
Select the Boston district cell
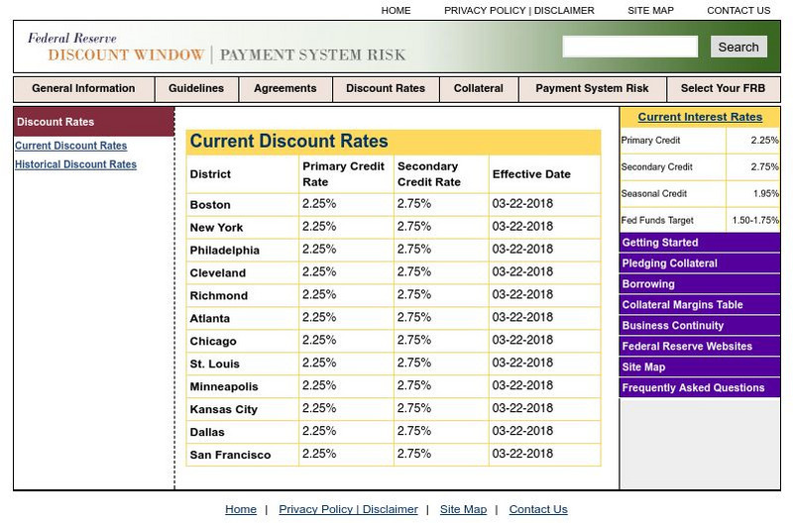point(243,205)
